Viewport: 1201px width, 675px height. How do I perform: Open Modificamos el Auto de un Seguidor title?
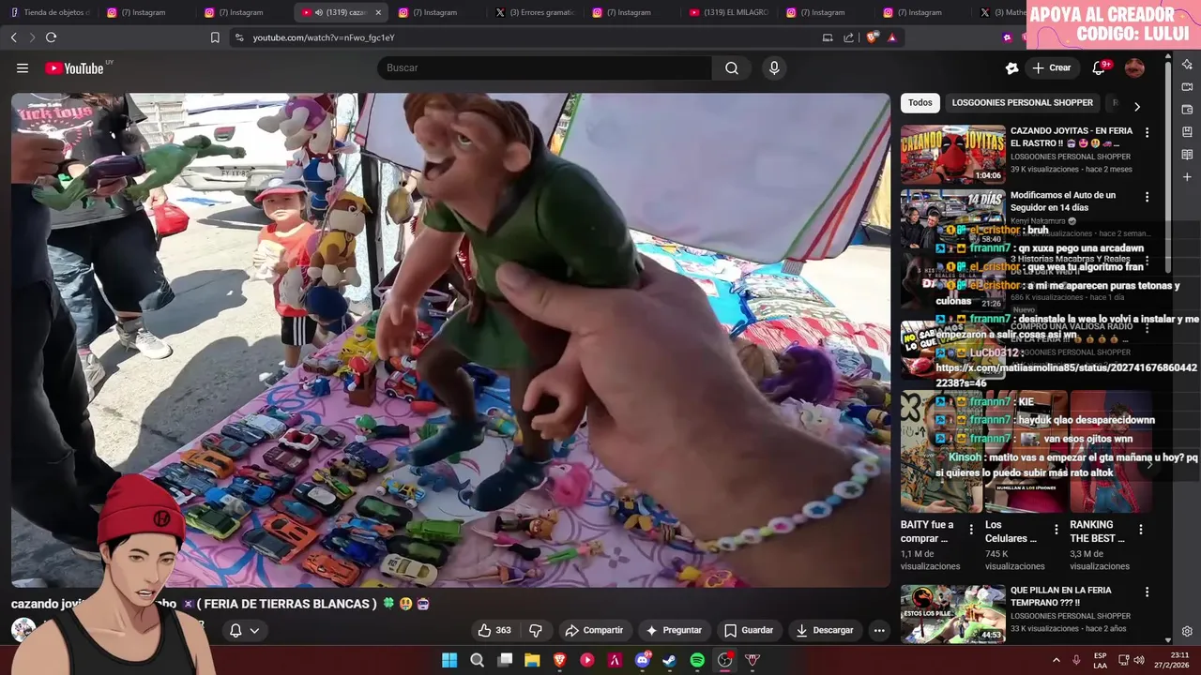click(x=1063, y=201)
